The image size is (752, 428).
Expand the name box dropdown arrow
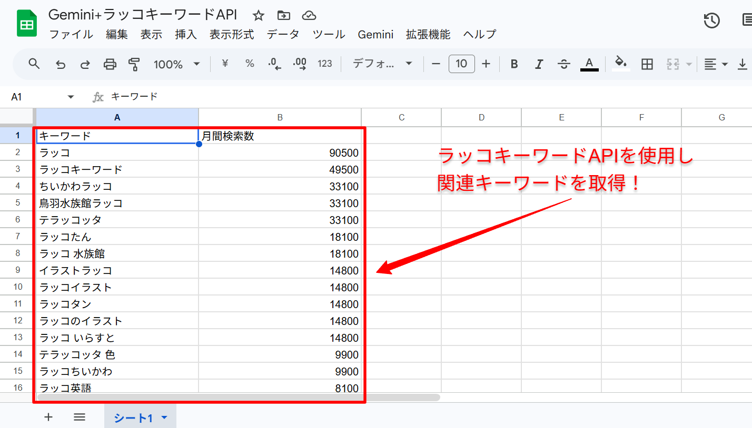(71, 97)
